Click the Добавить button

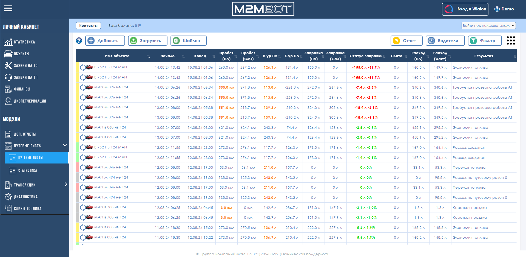click(x=105, y=41)
